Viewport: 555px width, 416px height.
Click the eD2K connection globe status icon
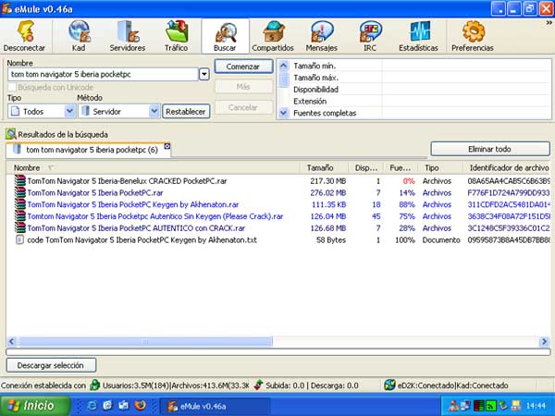click(x=389, y=385)
